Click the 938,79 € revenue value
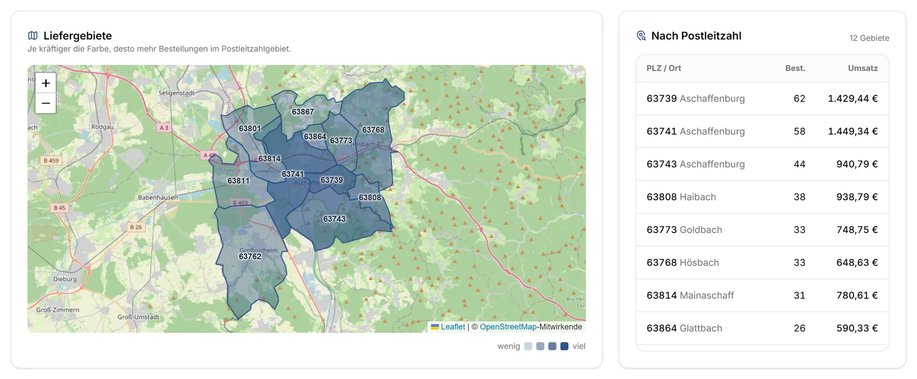This screenshot has width=917, height=379. tap(857, 197)
